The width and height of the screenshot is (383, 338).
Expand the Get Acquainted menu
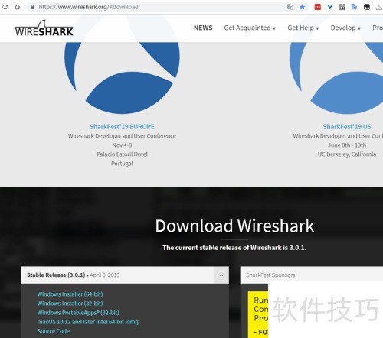[x=250, y=28]
